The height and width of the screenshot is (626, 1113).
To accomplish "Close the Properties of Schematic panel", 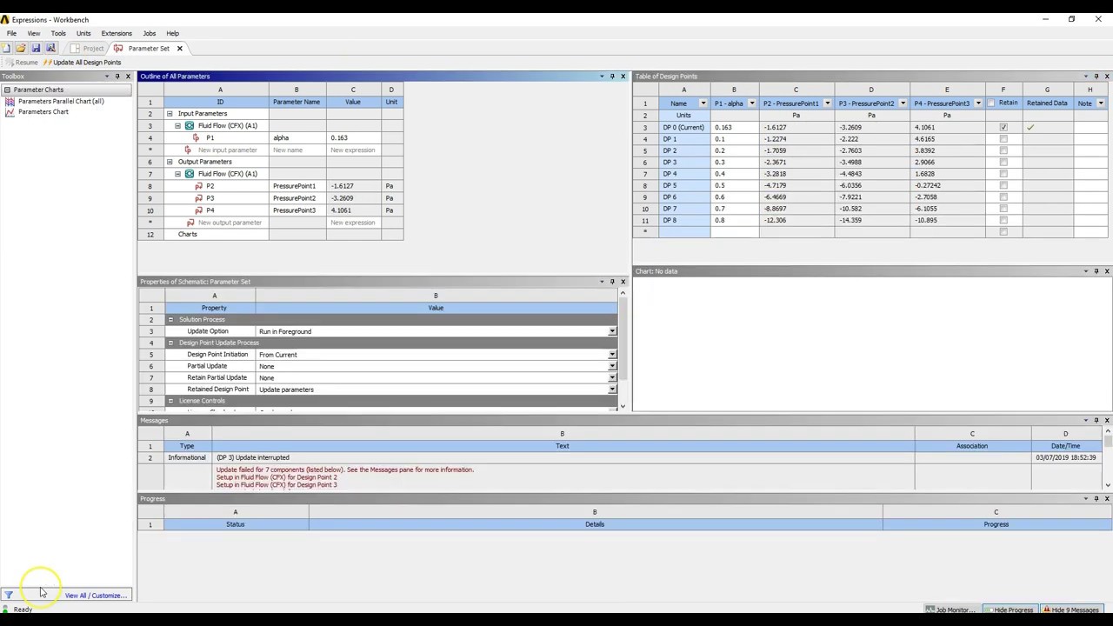I will [x=623, y=282].
